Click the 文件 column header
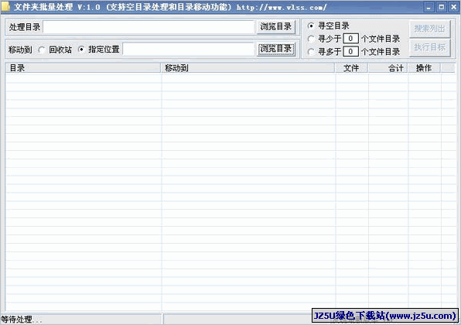The width and height of the screenshot is (461, 325). click(352, 68)
